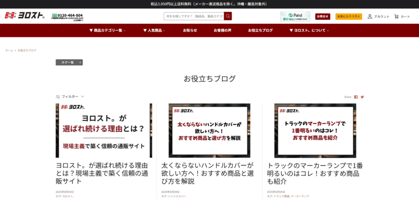Screen dimensions: 419x199
Task: Open article title トラックのマーカーランプで1番明るい
Action: point(315,173)
